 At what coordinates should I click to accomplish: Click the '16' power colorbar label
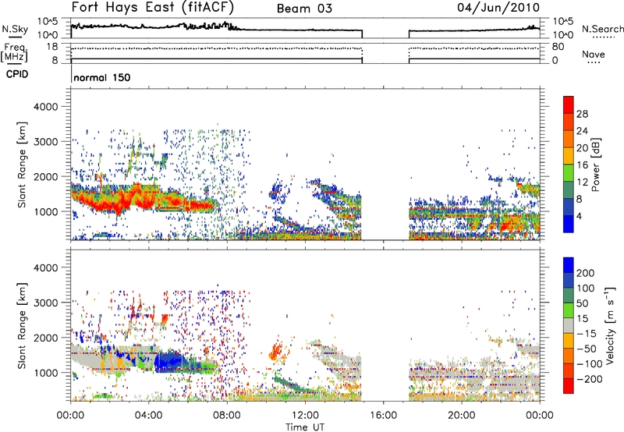tap(582, 165)
